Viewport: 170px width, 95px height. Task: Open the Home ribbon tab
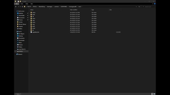pyautogui.click(x=22, y=4)
